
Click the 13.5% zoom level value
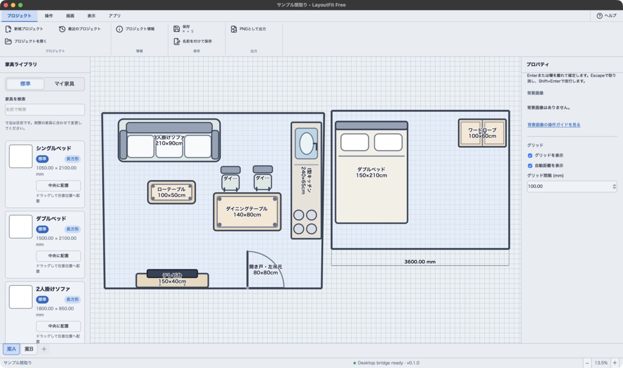(600, 363)
